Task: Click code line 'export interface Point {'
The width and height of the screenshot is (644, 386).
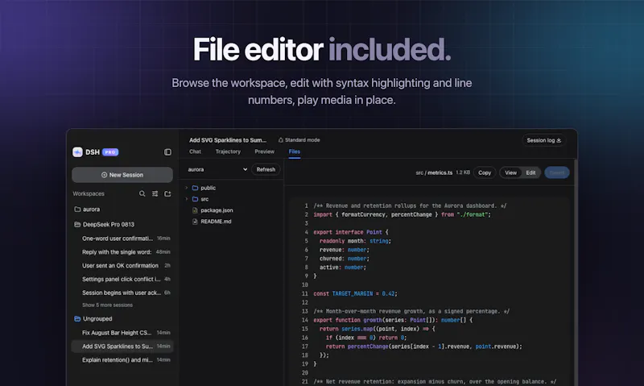Action: pyautogui.click(x=351, y=232)
